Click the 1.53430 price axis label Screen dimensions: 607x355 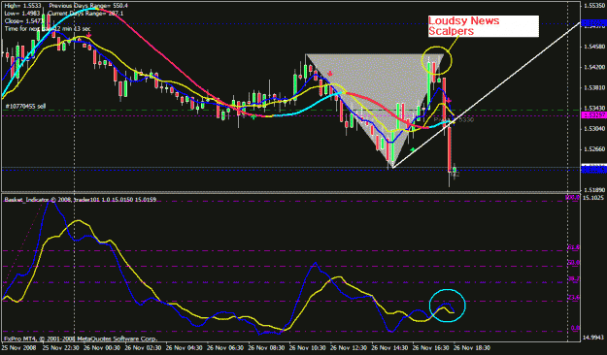(x=593, y=108)
